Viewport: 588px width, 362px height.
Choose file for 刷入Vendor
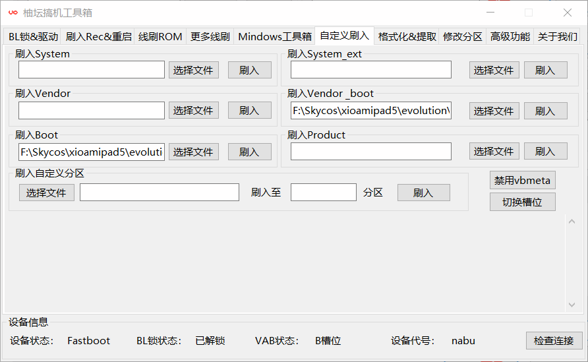pos(194,110)
